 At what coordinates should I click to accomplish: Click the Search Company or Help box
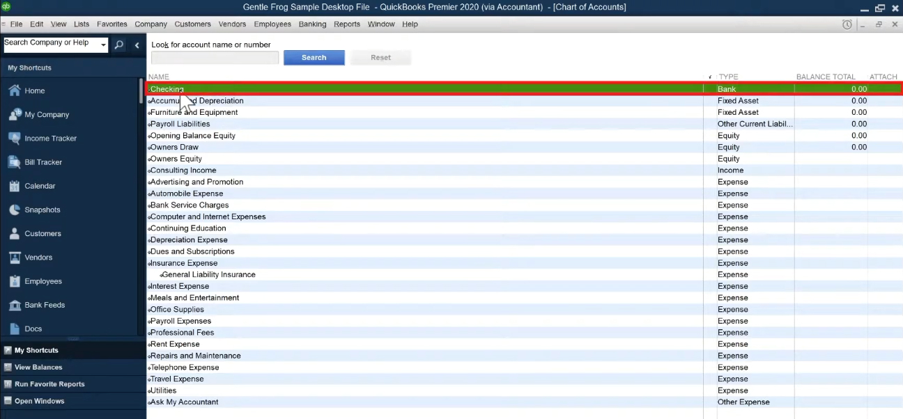click(51, 45)
